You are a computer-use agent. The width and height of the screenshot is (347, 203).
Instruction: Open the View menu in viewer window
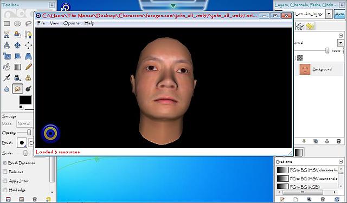pyautogui.click(x=54, y=23)
